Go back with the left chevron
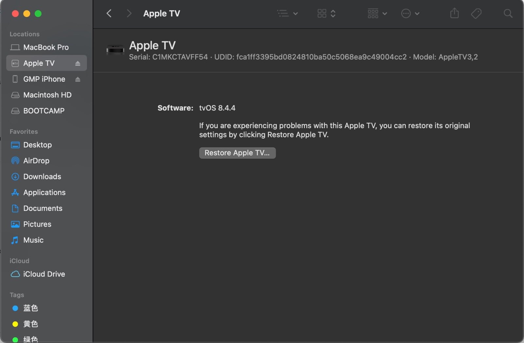Viewport: 524px width, 343px height. tap(109, 13)
